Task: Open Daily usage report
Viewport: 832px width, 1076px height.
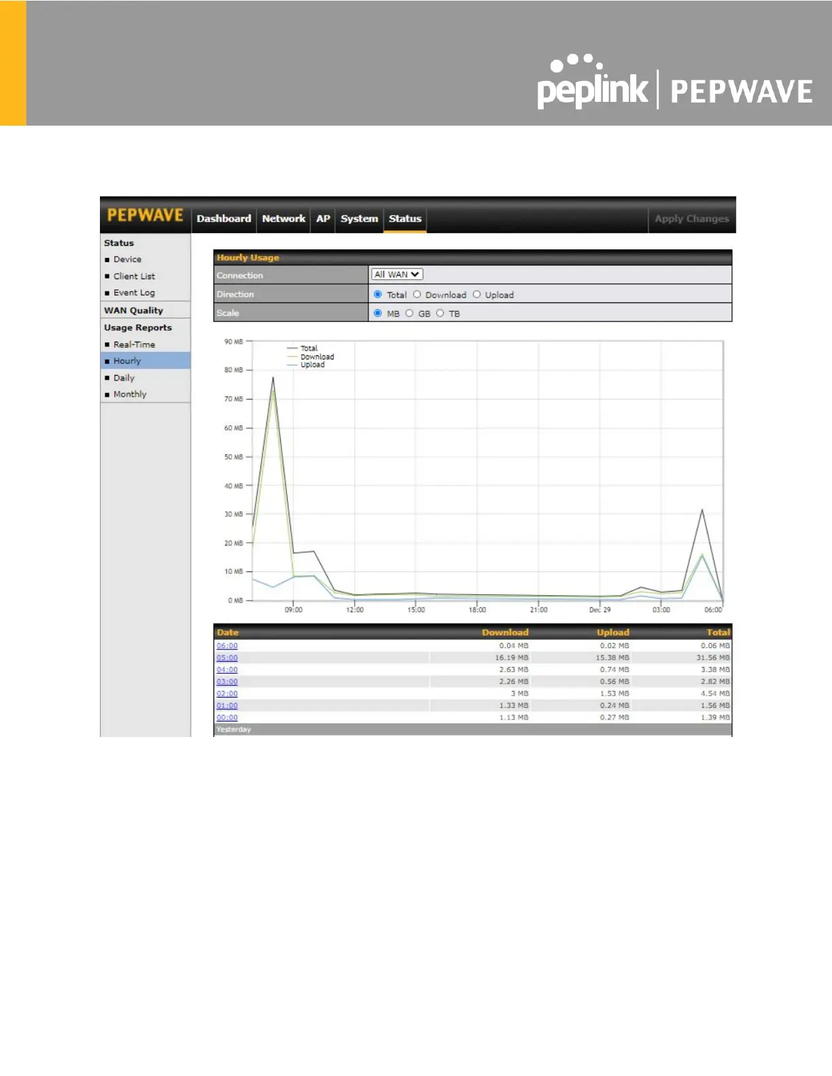Action: coord(124,378)
